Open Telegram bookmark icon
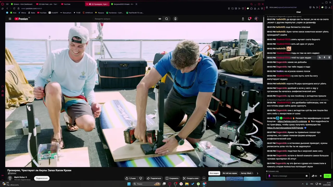333x187 pixels. click(x=7, y=12)
